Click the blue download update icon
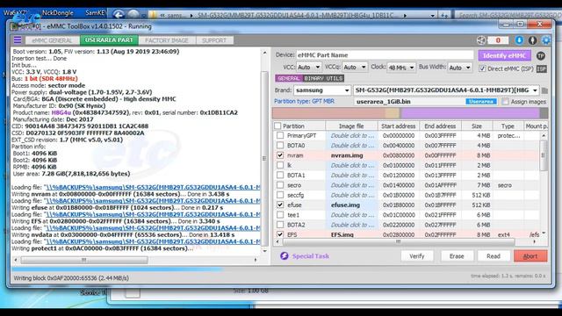This screenshot has height=316, width=562. point(519,40)
